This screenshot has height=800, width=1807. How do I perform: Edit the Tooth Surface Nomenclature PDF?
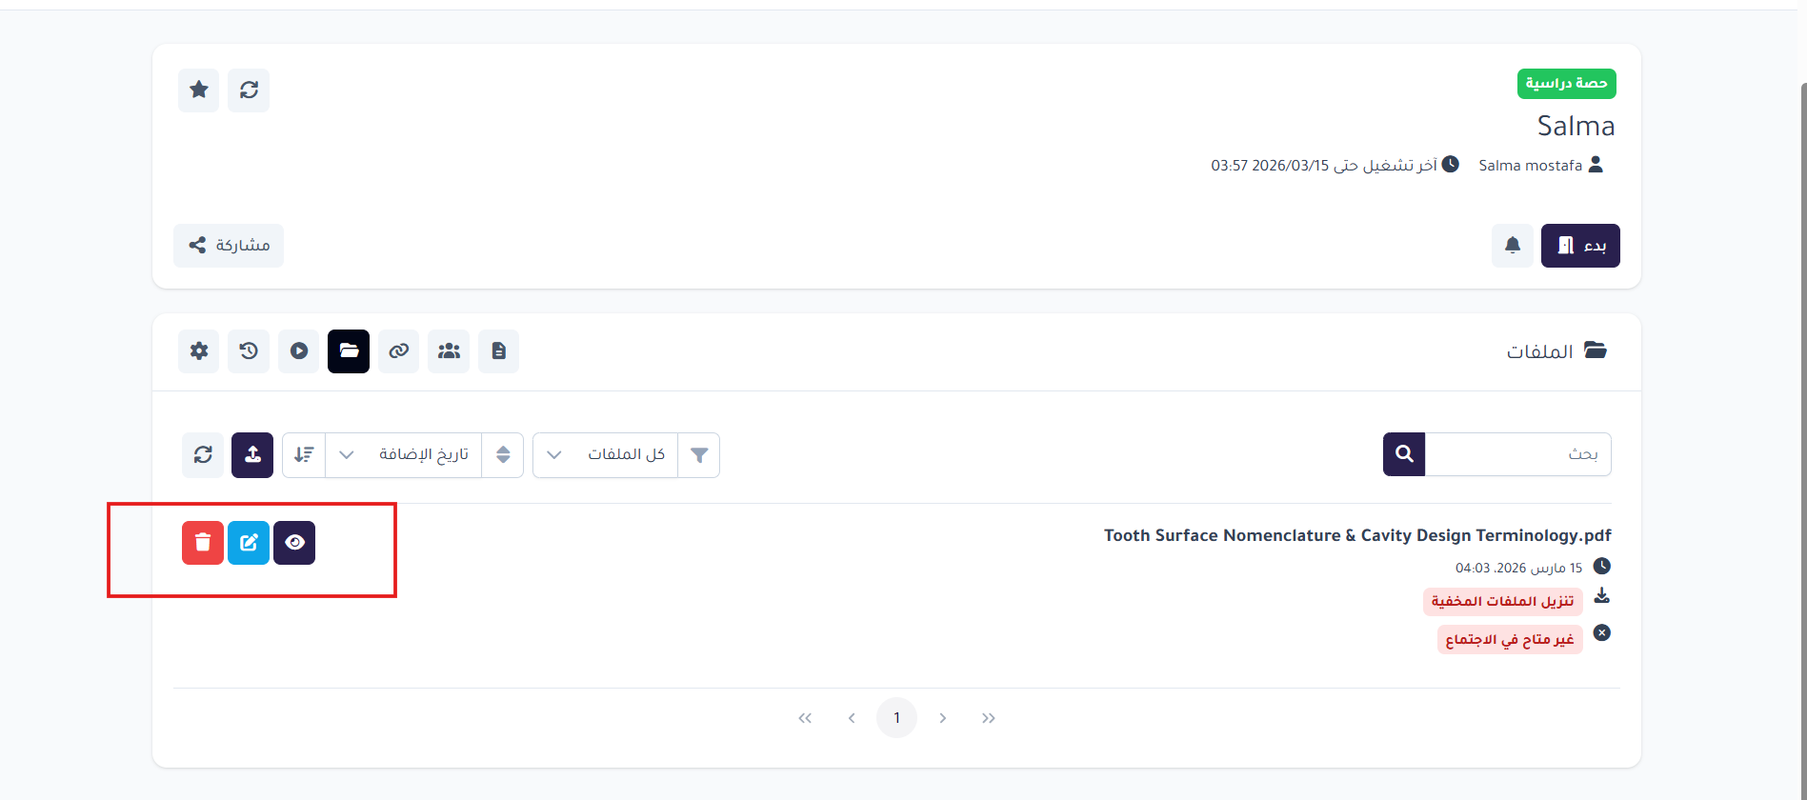point(249,543)
